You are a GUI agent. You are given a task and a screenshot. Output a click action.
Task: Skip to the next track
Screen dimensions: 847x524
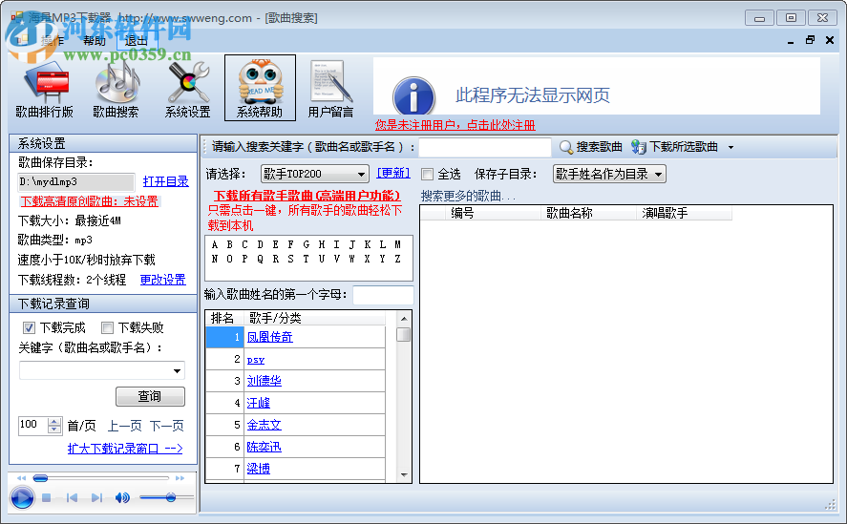96,497
